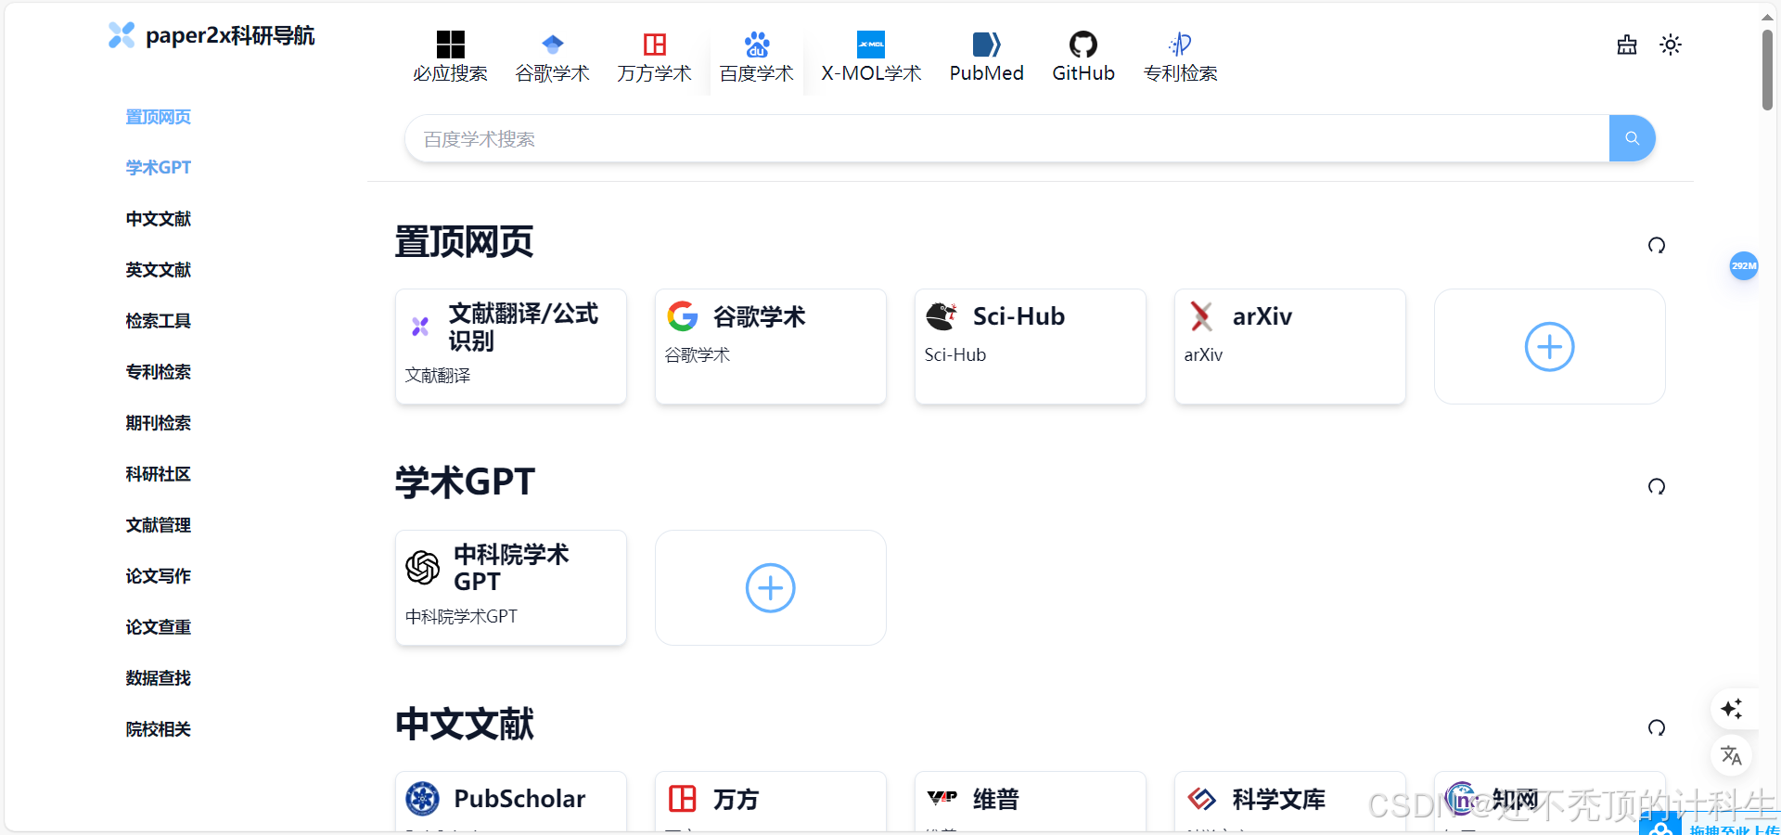1781x835 pixels.
Task: Click the 专利检索 icon in top bar
Action: point(1180,44)
